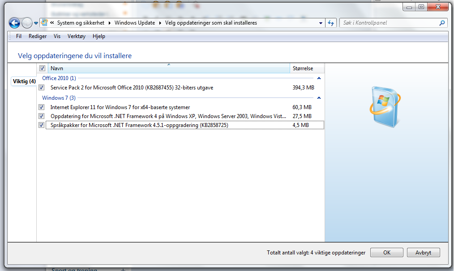454x271 pixels.
Task: Close the Windows Update window
Action: coord(438,7)
